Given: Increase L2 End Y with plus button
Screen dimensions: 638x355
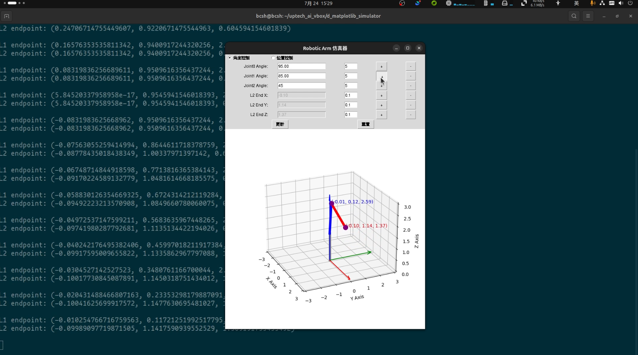Looking at the screenshot, I should 382,105.
